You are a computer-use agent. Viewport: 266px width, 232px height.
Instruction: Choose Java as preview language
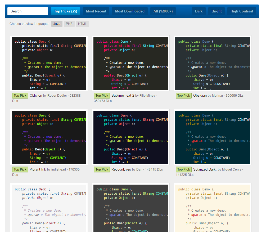click(x=57, y=24)
